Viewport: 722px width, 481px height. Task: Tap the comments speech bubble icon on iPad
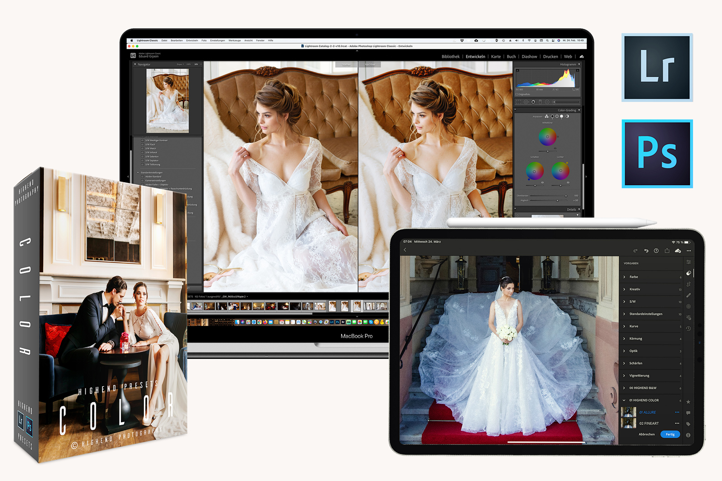pyautogui.click(x=688, y=412)
